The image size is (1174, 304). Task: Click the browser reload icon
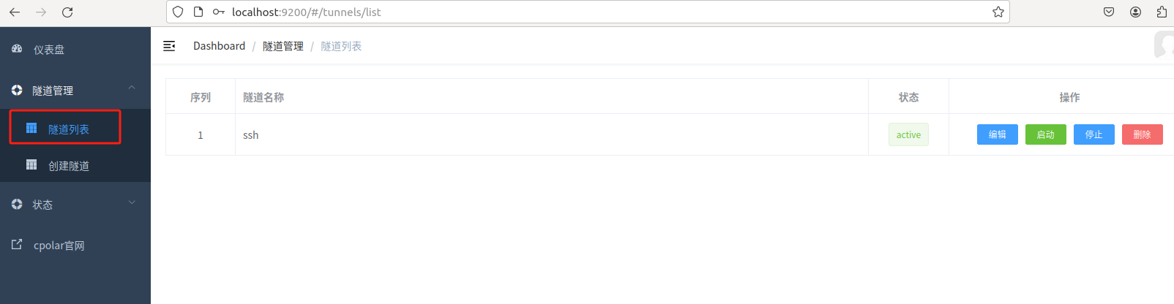(67, 12)
